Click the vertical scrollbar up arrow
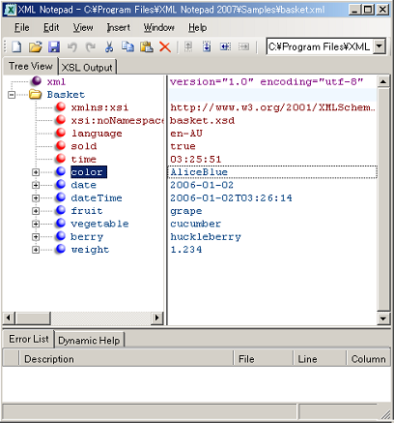The image size is (394, 423). [x=383, y=81]
